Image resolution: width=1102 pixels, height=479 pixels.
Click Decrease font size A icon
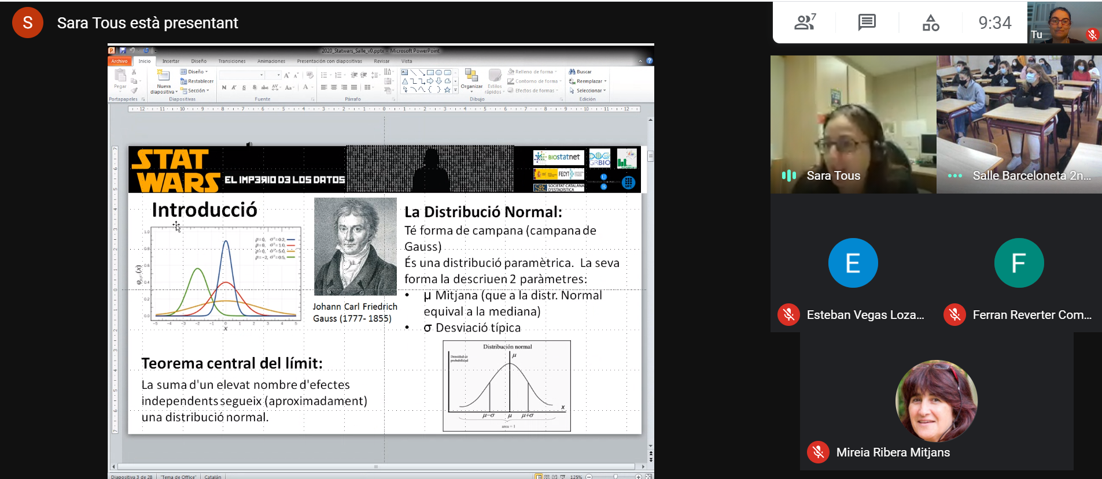(x=296, y=75)
